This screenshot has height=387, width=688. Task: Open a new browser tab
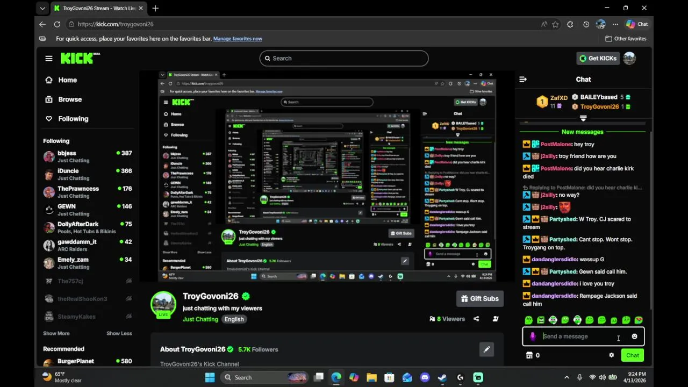(155, 8)
